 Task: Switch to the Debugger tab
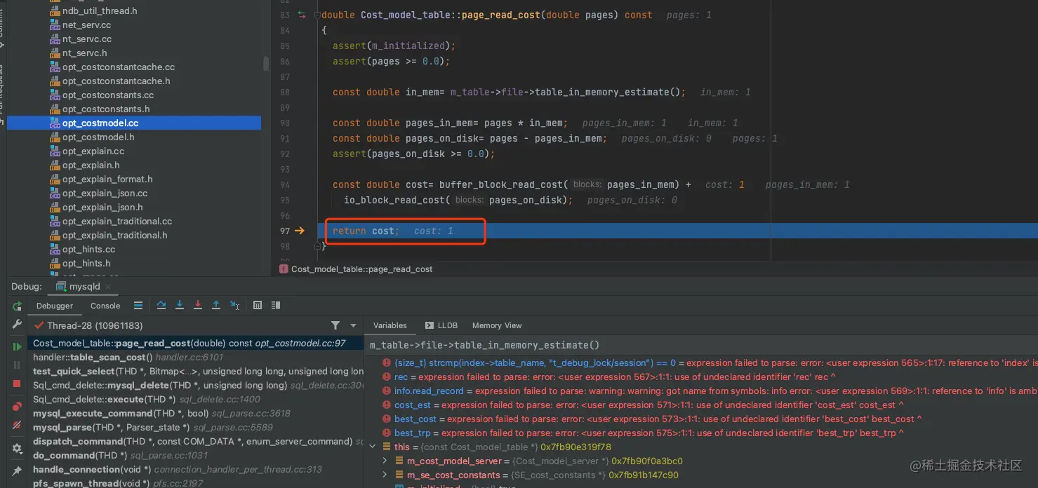[x=55, y=306]
